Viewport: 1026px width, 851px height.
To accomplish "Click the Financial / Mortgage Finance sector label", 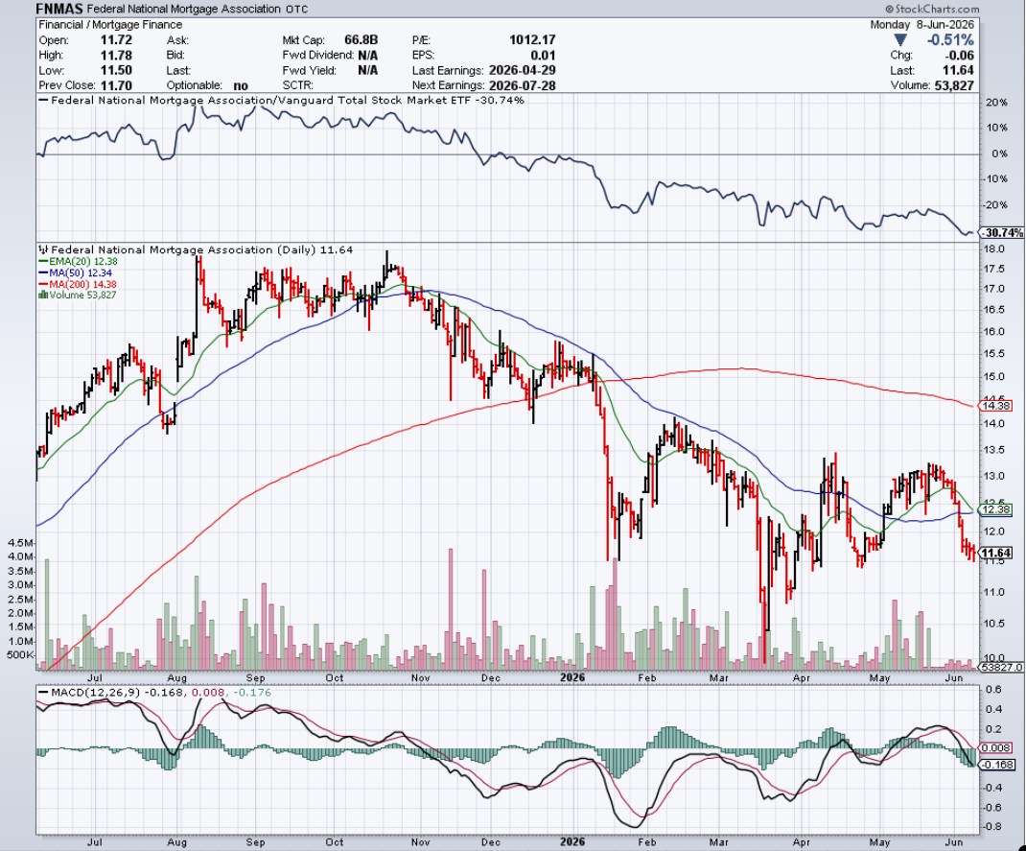I will [110, 24].
